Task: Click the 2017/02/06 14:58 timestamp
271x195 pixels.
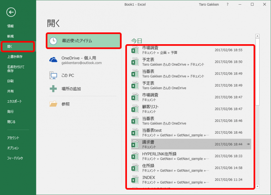Action: (229, 168)
